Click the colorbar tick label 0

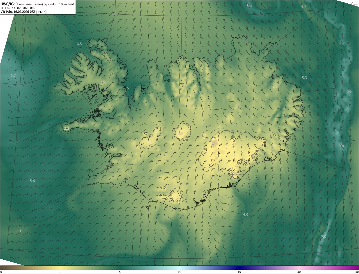1,272
